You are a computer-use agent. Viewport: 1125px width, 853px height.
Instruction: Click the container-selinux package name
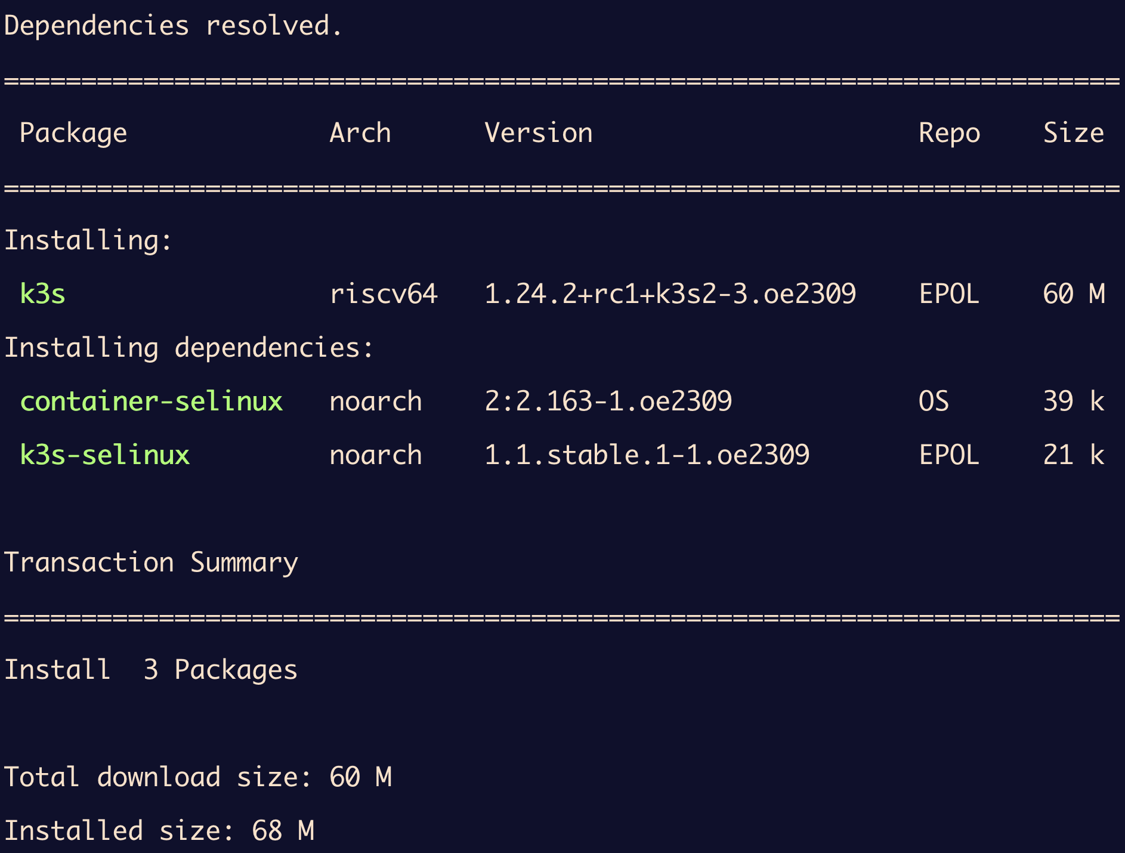[x=151, y=401]
